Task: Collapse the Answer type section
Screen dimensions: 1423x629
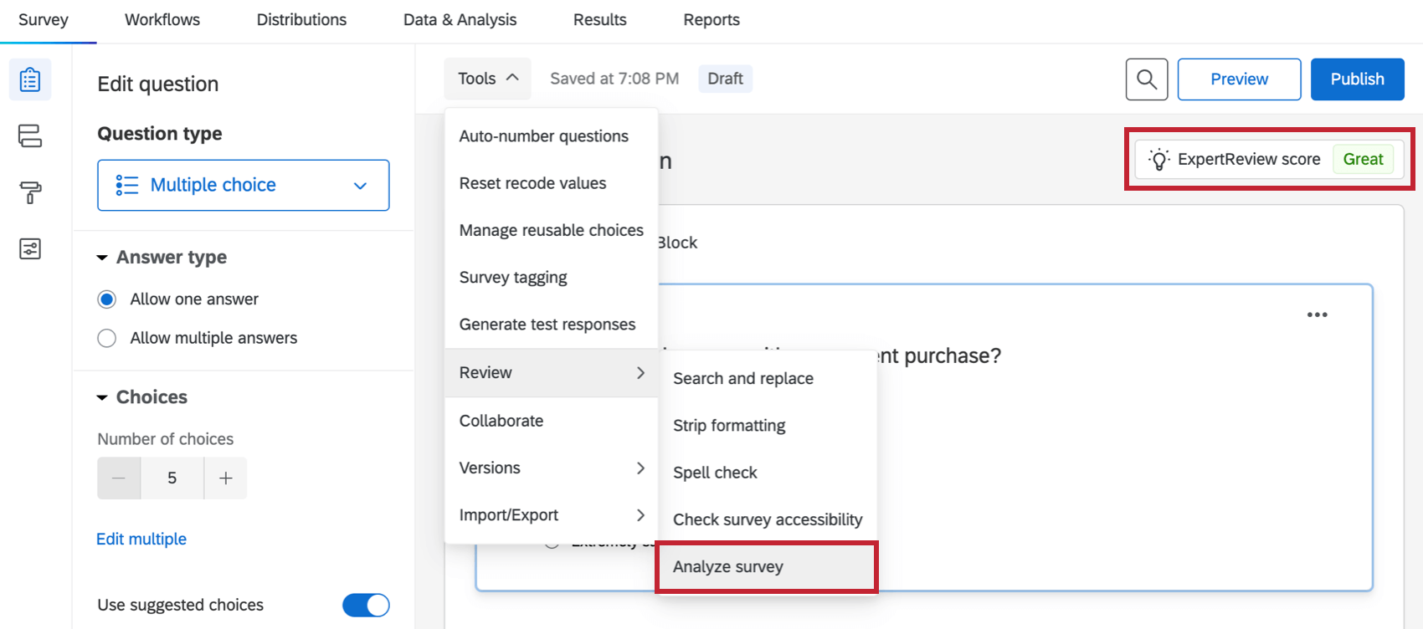Action: coord(102,258)
